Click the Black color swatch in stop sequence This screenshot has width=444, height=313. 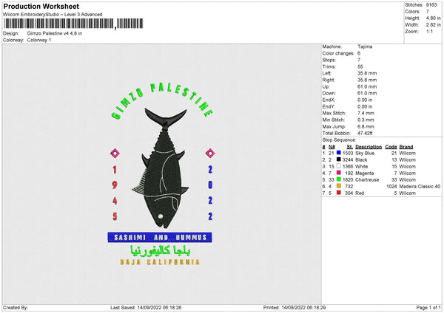(339, 159)
